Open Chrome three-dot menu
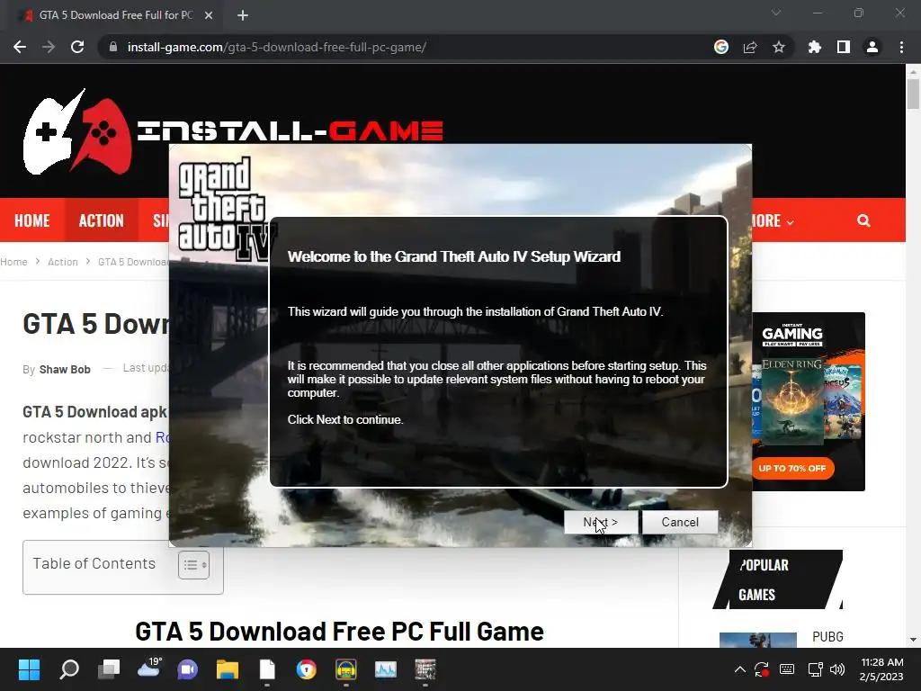Viewport: 921px width, 691px height. [901, 47]
